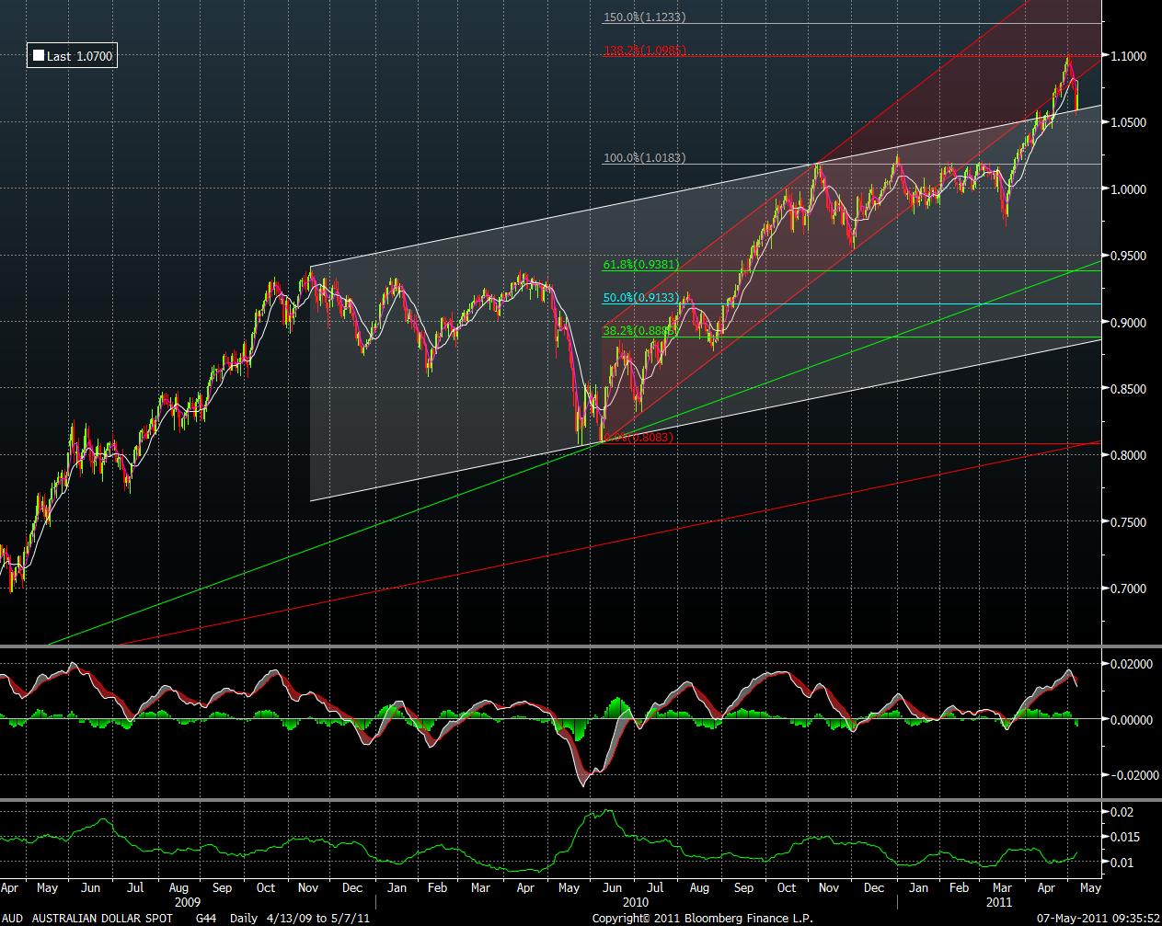The width and height of the screenshot is (1162, 926).
Task: Click the 150.0% (1.1233) Fibonacci label
Action: click(644, 17)
